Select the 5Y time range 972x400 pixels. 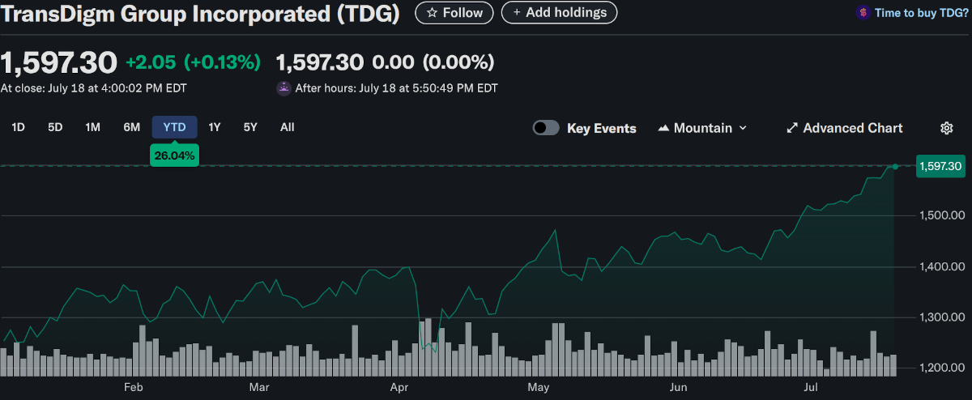click(250, 127)
